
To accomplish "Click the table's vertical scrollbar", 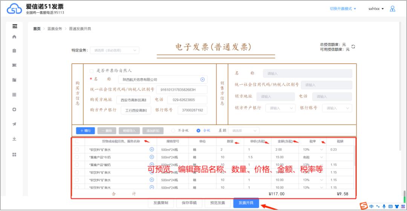I will [355, 156].
